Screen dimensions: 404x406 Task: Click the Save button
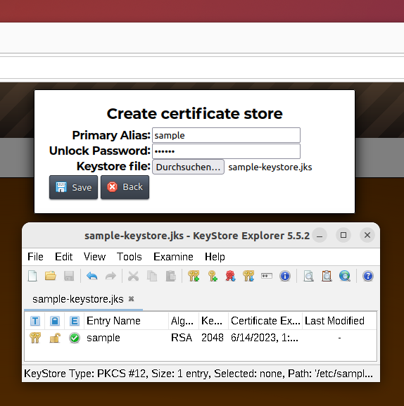click(73, 187)
